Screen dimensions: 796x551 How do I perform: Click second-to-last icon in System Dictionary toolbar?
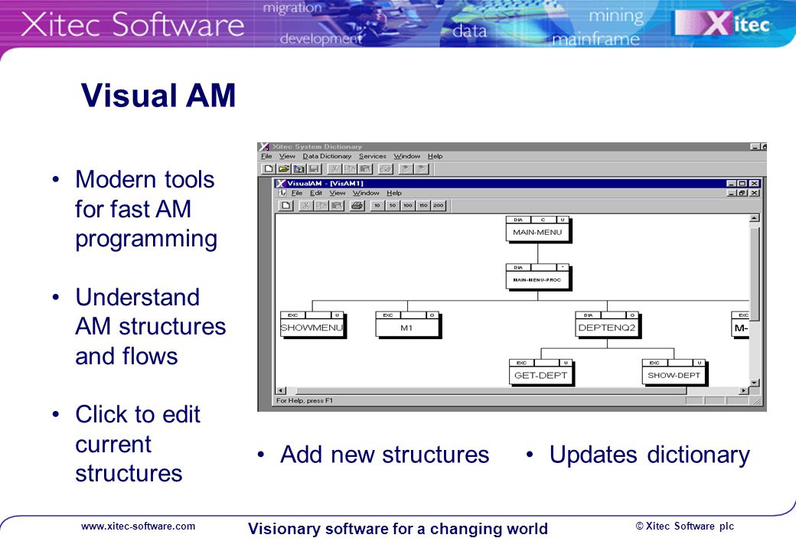406,169
